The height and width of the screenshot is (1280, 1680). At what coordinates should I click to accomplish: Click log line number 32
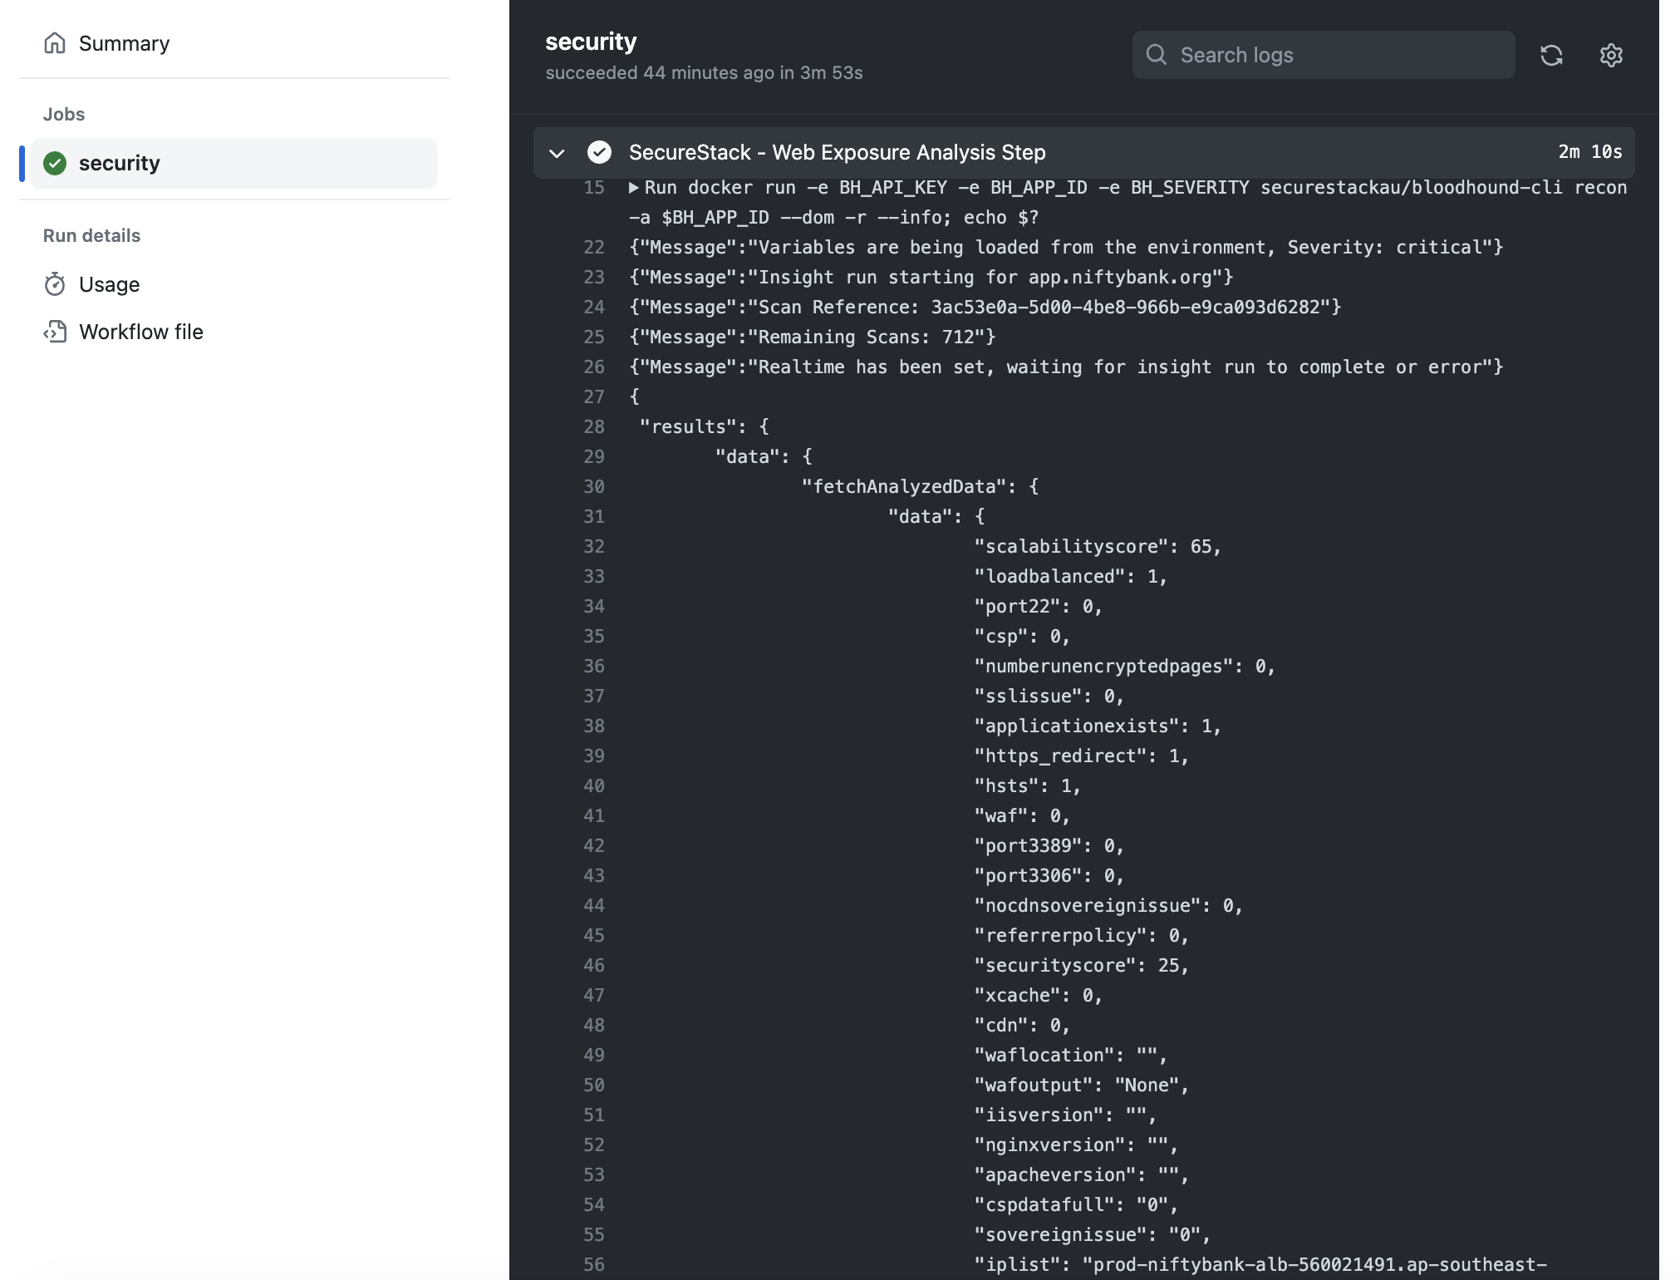(x=593, y=547)
